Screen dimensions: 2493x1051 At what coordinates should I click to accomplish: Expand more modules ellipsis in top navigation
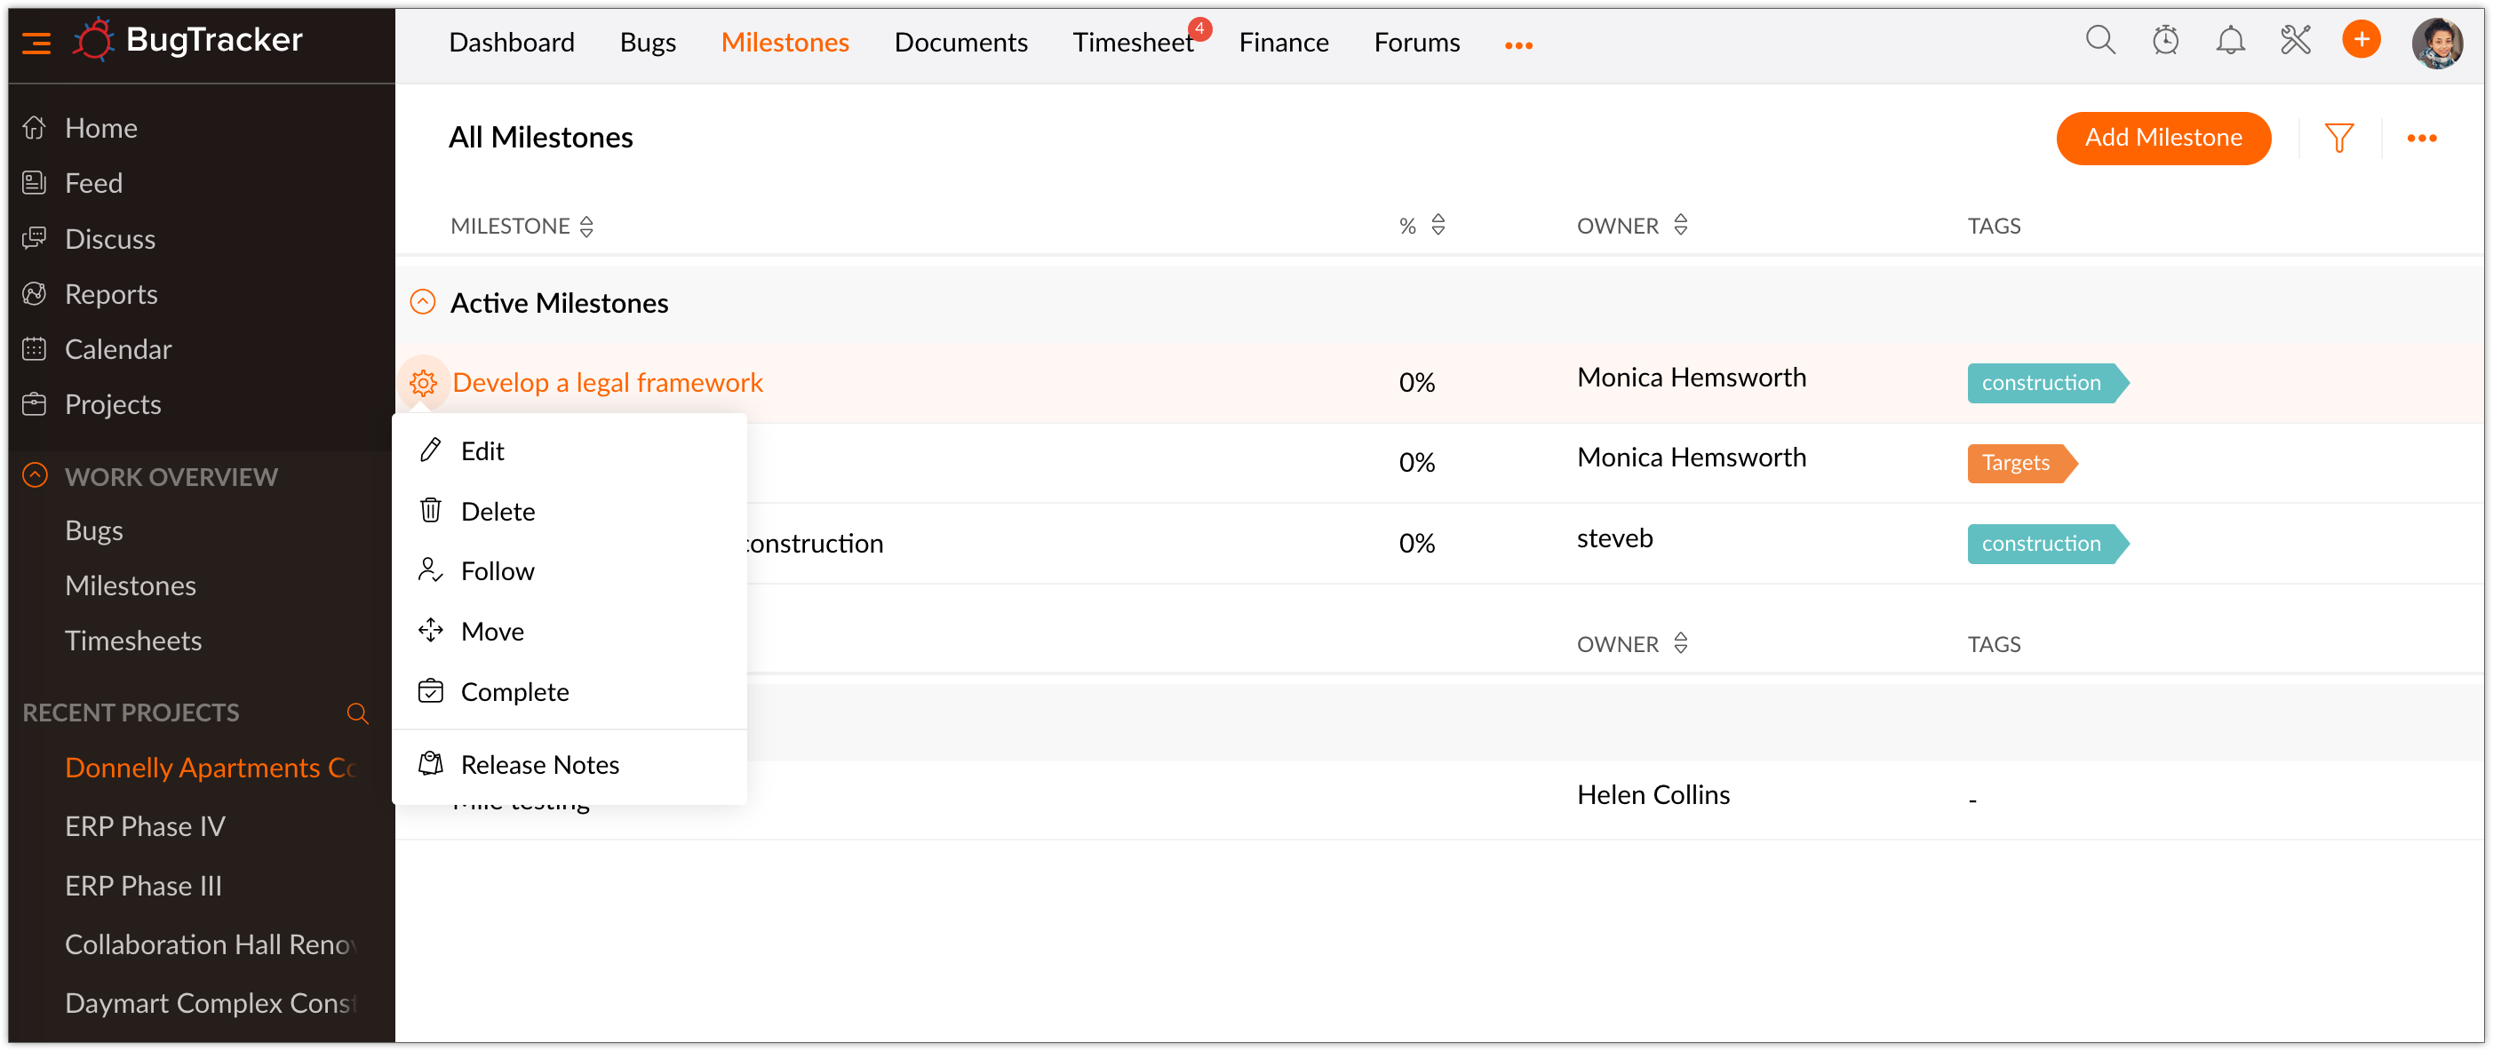tap(1517, 44)
